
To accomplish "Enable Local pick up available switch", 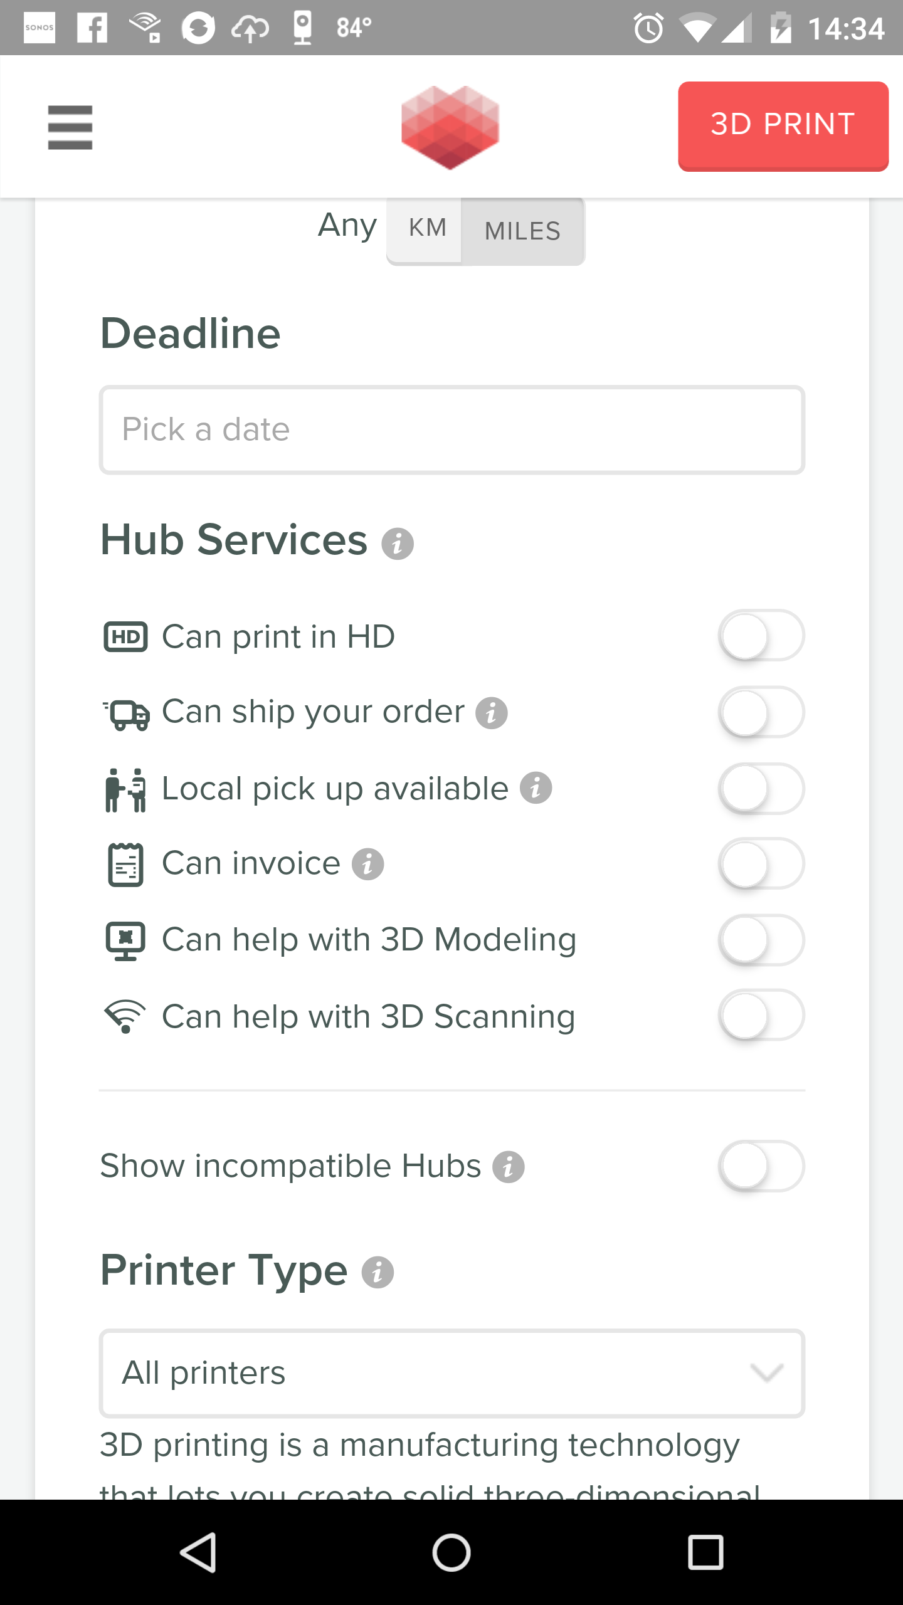I will coord(761,789).
